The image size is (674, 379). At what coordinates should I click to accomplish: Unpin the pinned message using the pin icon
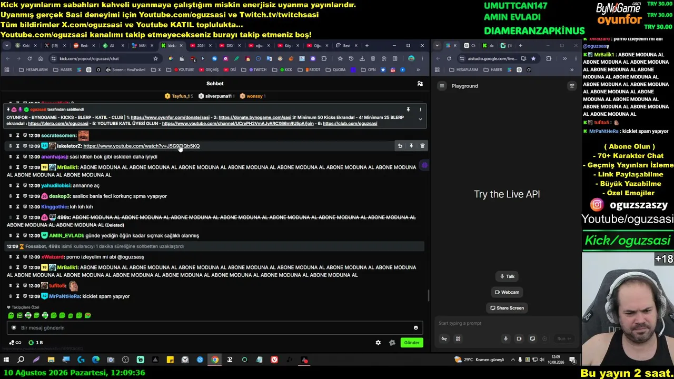[x=408, y=109]
